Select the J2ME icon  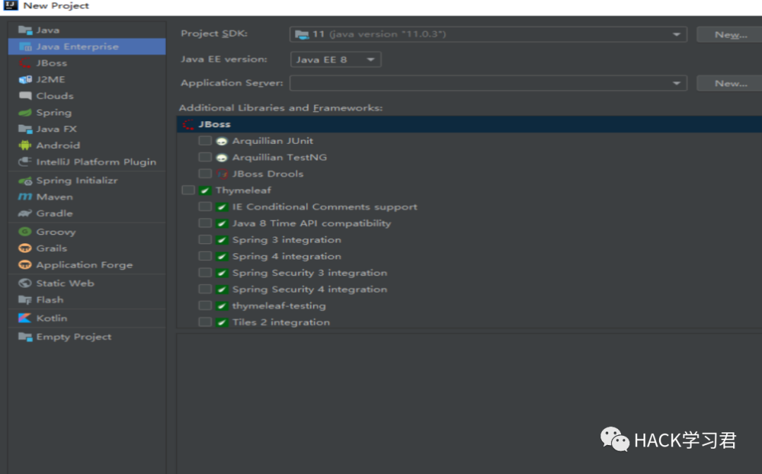25,80
